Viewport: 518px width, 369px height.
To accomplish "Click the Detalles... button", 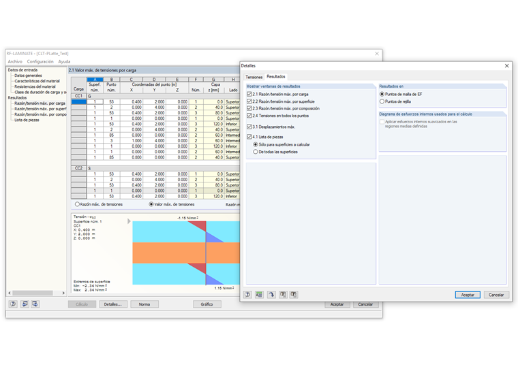I will point(112,304).
